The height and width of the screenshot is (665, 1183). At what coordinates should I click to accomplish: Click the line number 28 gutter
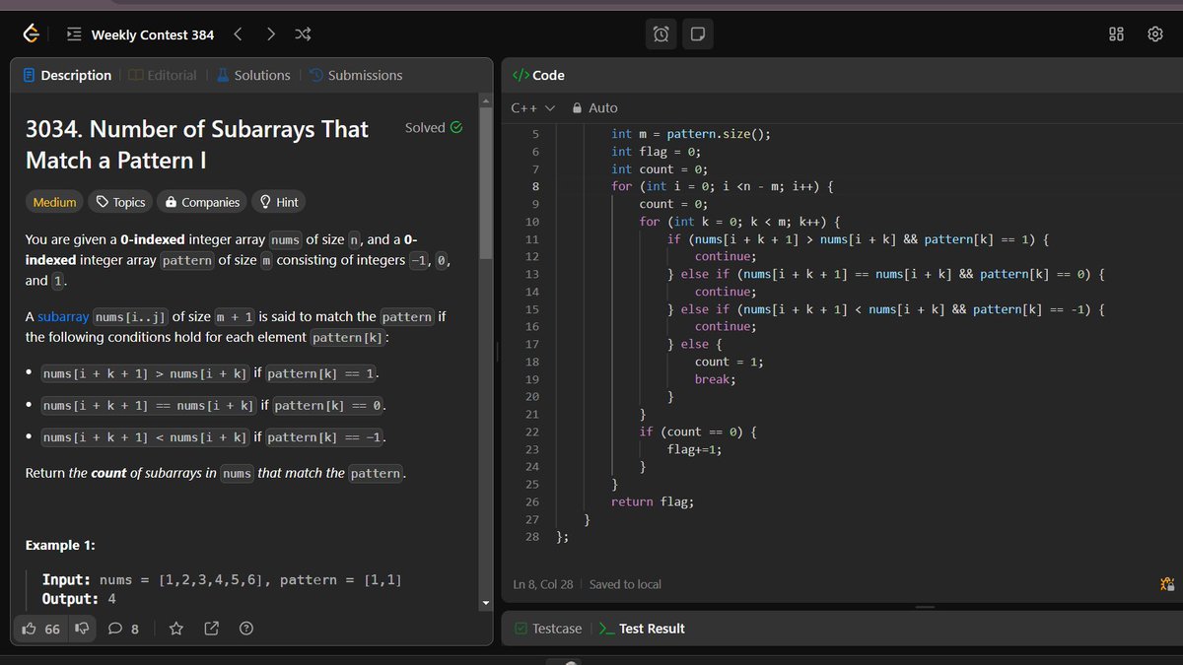click(x=532, y=537)
